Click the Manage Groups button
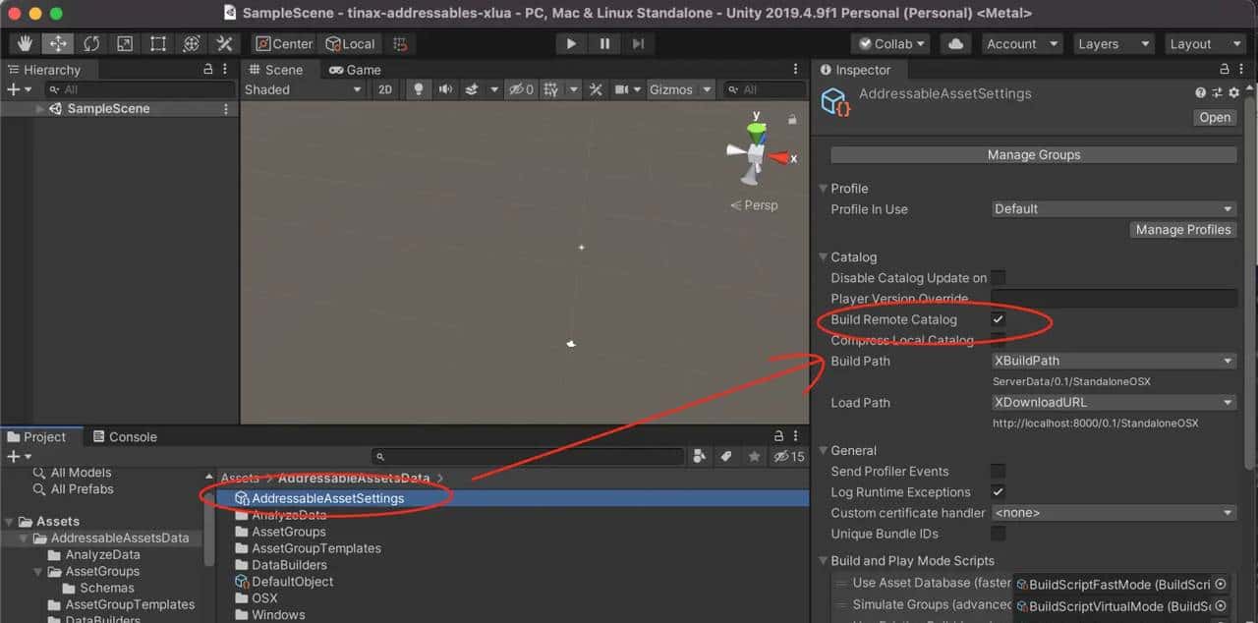Screen dimensions: 1258x623 pyautogui.click(x=1033, y=154)
